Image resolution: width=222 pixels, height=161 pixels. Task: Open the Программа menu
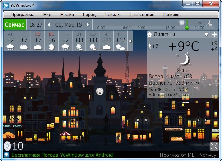pos(23,15)
